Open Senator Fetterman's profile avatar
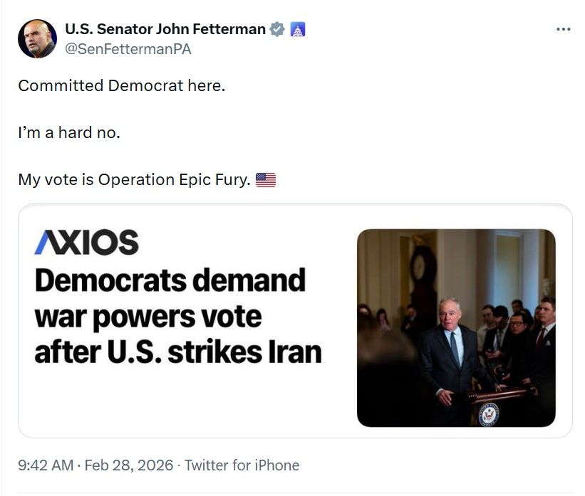Image resolution: width=585 pixels, height=496 pixels. [x=37, y=38]
